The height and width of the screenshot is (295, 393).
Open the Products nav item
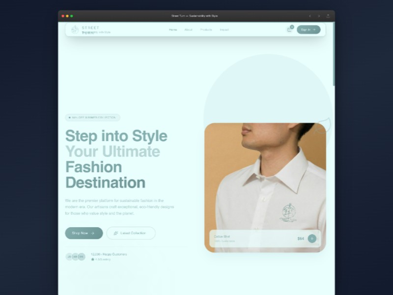(x=206, y=29)
